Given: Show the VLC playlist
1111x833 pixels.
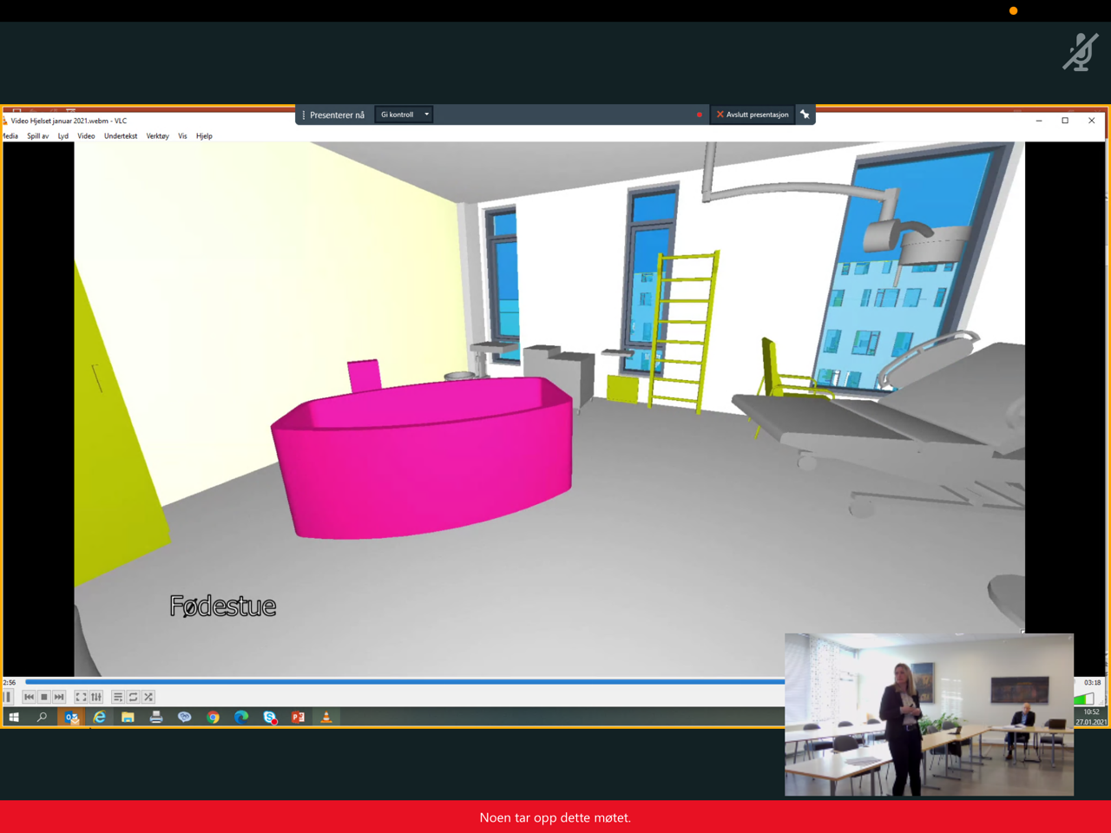Looking at the screenshot, I should [118, 697].
